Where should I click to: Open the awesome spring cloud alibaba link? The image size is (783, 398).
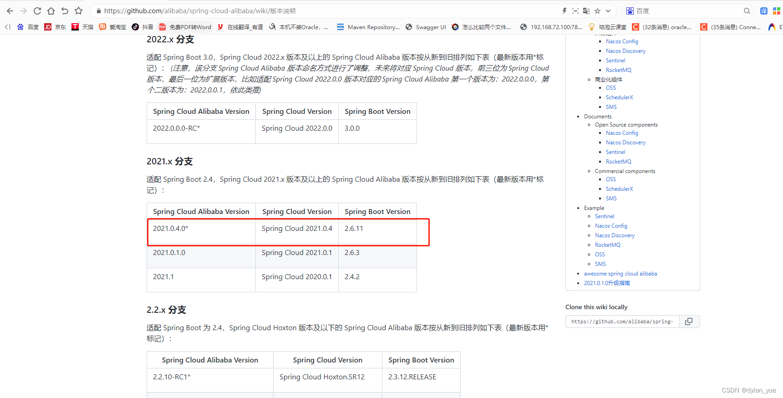(620, 274)
